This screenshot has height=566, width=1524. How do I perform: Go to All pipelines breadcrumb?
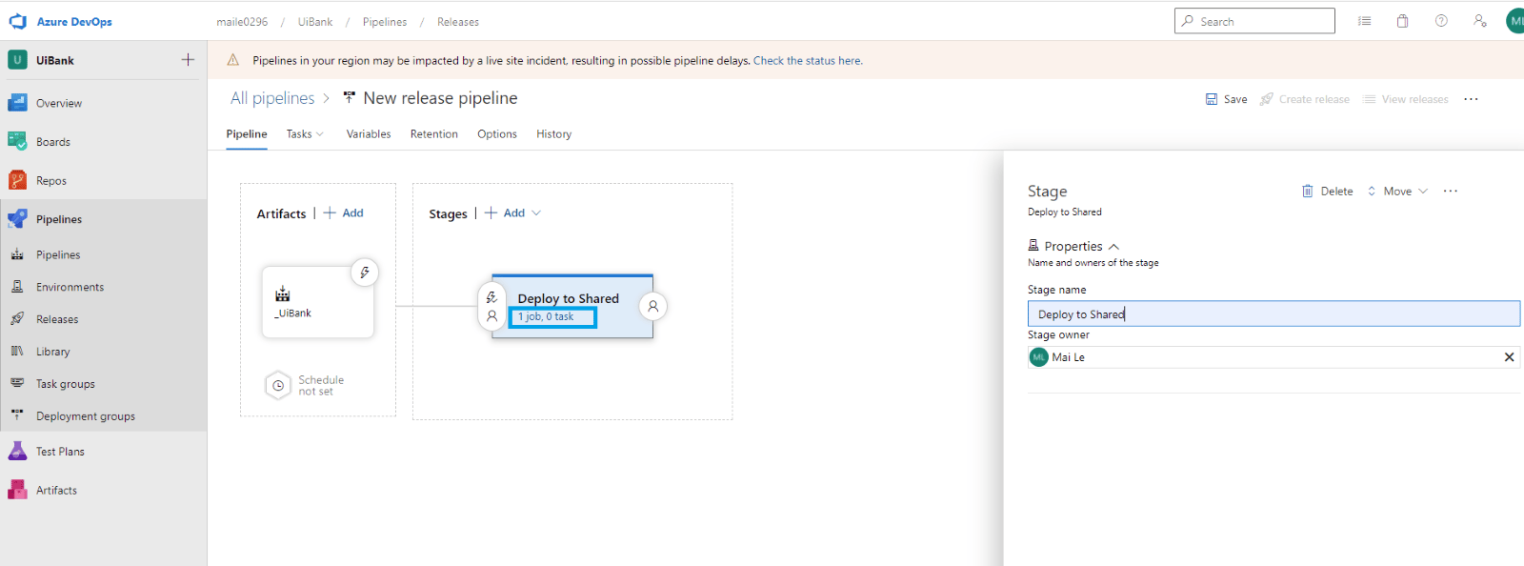click(272, 98)
